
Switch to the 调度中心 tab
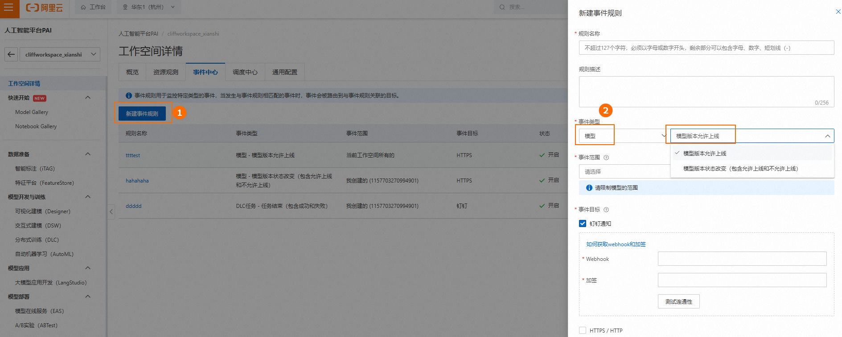[x=245, y=72]
